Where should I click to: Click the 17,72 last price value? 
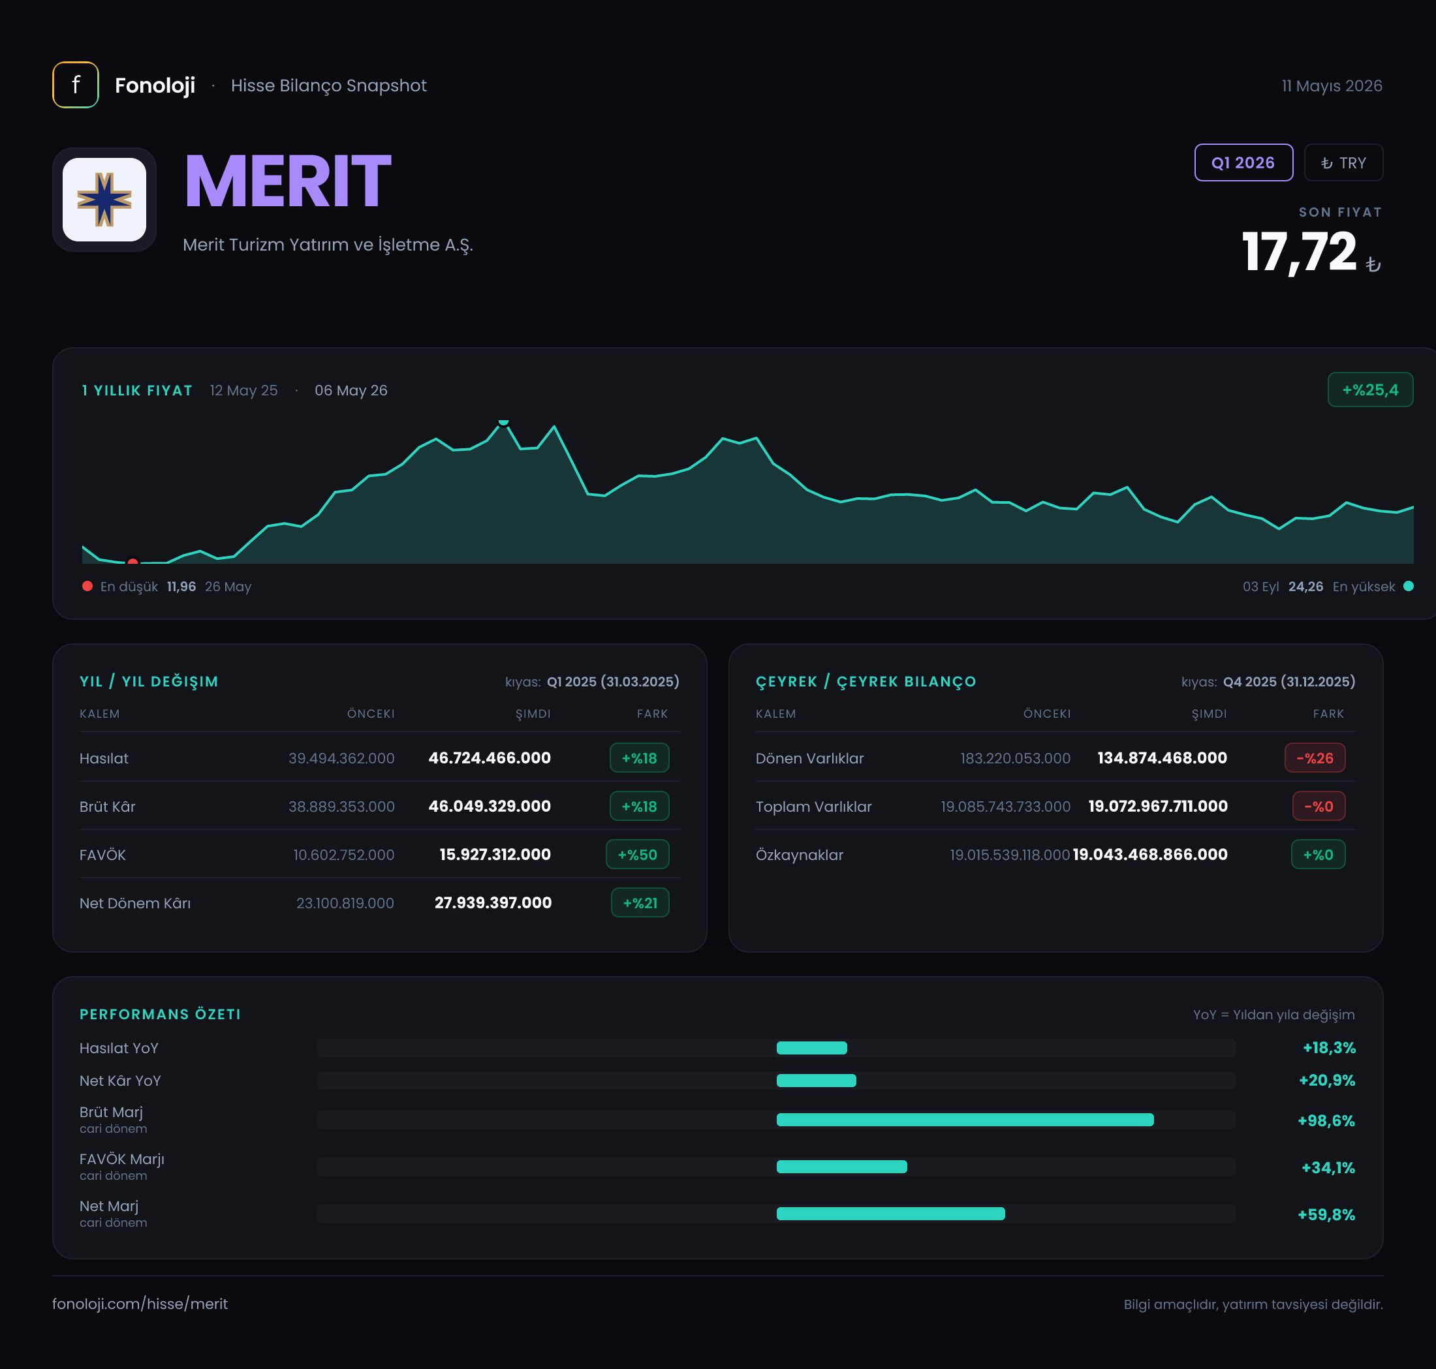pos(1299,252)
